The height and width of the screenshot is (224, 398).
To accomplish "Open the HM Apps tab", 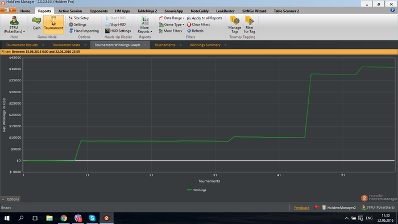I will (x=122, y=11).
